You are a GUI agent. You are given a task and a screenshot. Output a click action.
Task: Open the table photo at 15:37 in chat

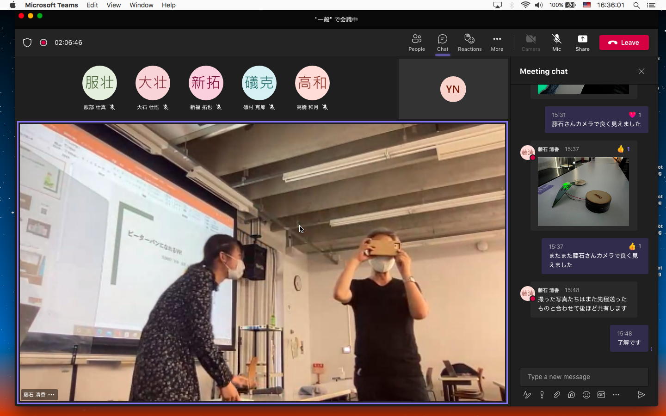[x=583, y=191]
